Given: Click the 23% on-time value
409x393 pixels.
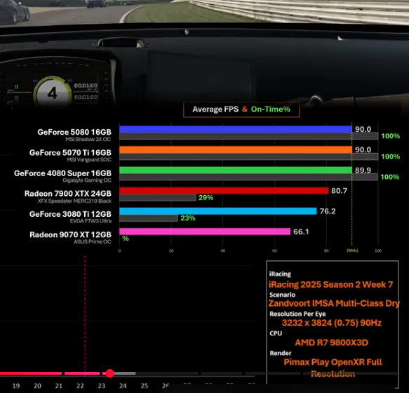Looking at the screenshot, I should (188, 218).
